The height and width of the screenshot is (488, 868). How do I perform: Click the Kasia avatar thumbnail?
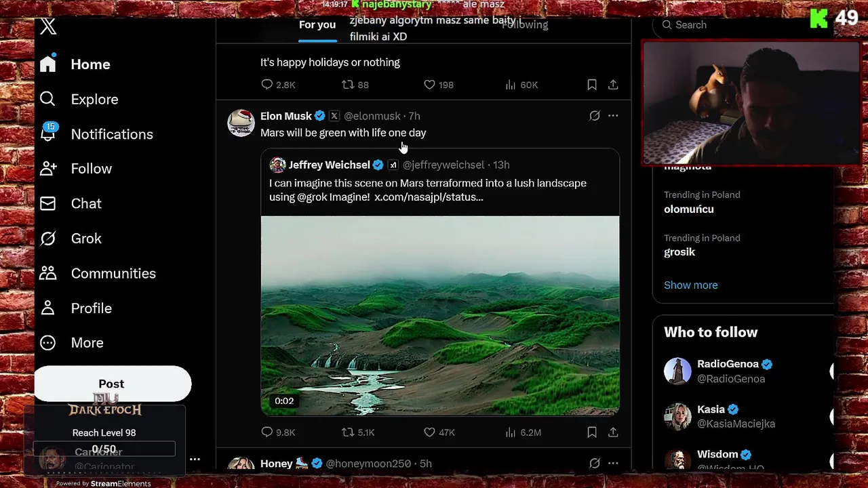pos(677,417)
